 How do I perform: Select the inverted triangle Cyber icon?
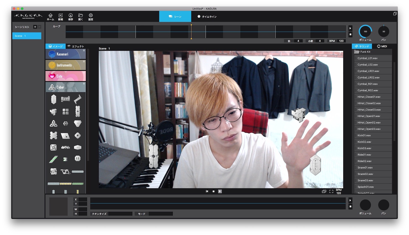[x=78, y=123]
